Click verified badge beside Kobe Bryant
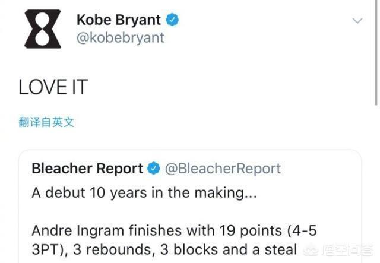 point(172,20)
